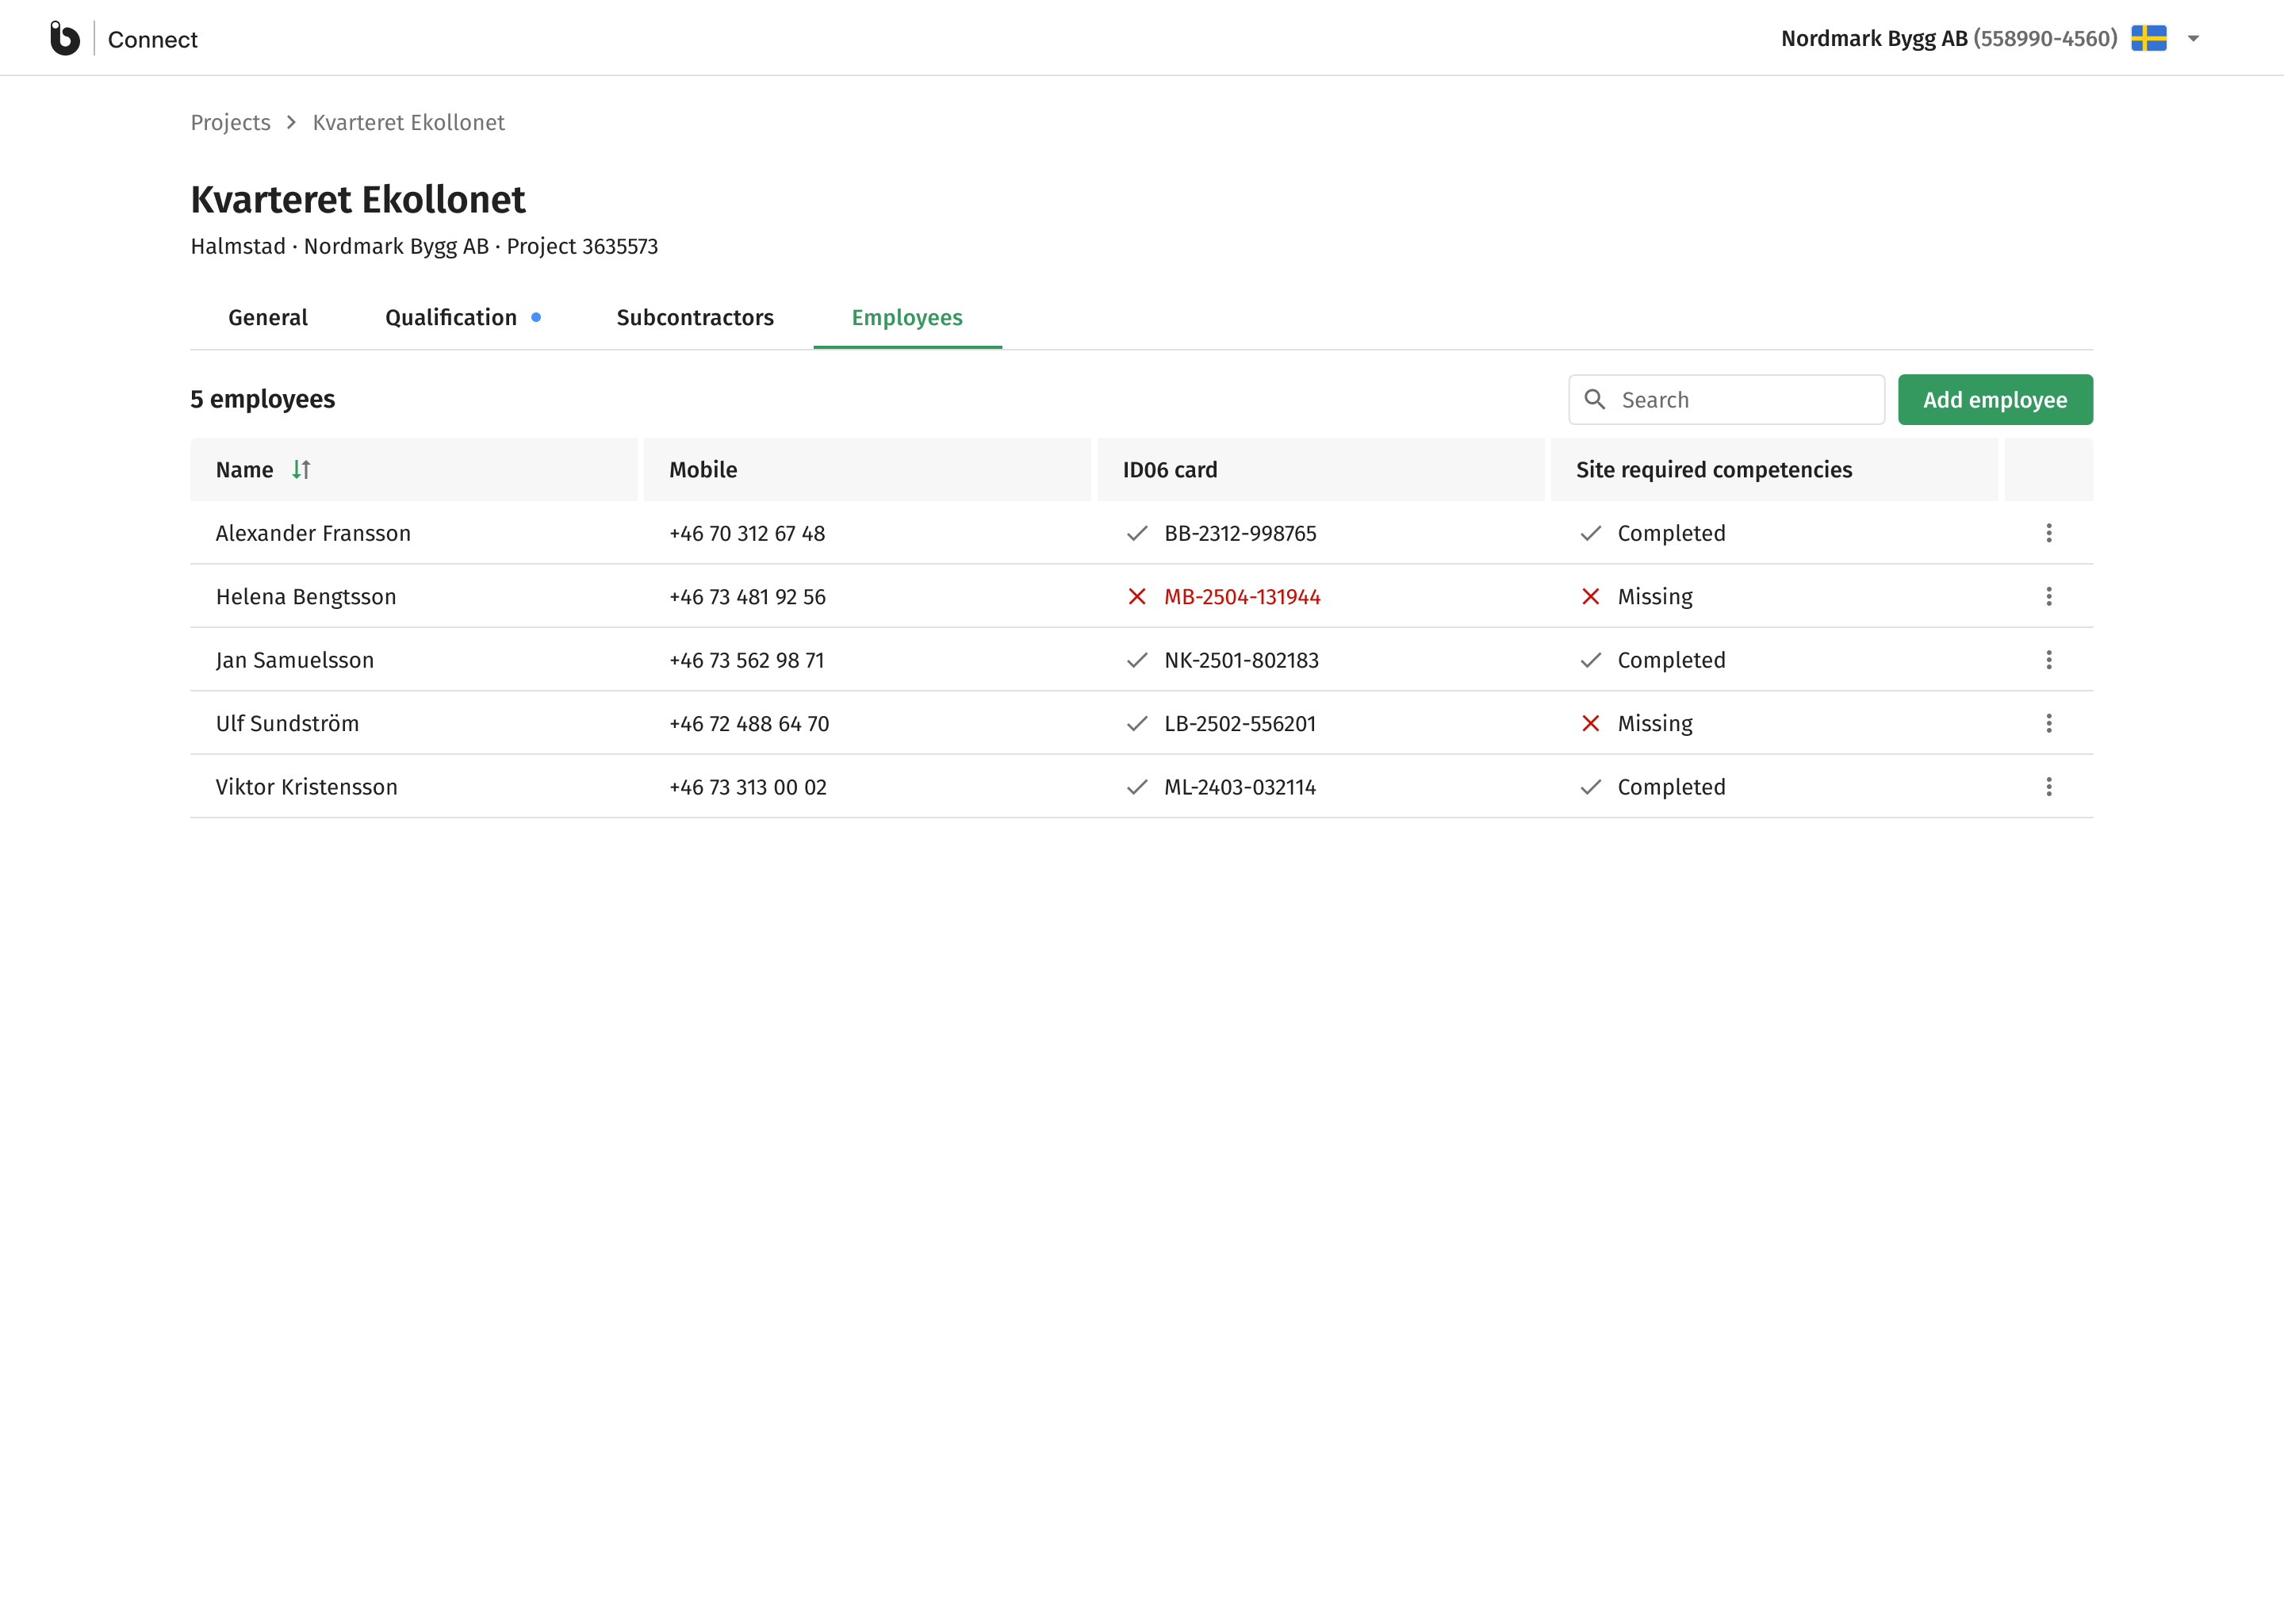Click checkmark icon beside NK-2501-802183
The width and height of the screenshot is (2284, 1624).
(x=1137, y=660)
